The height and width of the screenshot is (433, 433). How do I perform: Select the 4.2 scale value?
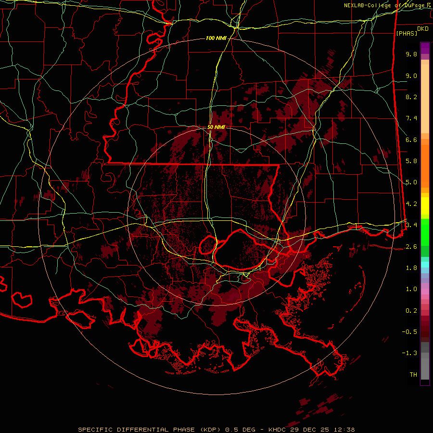point(411,204)
